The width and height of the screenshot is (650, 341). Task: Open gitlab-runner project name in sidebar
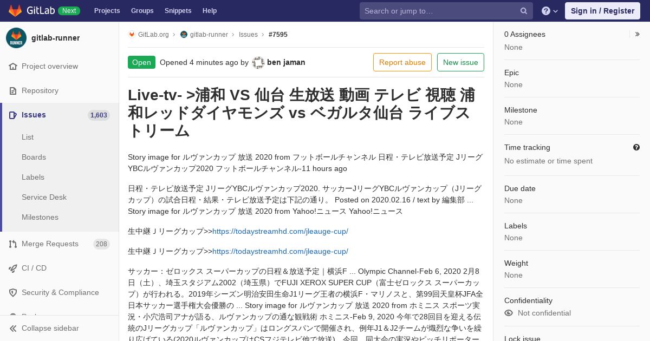click(x=55, y=38)
